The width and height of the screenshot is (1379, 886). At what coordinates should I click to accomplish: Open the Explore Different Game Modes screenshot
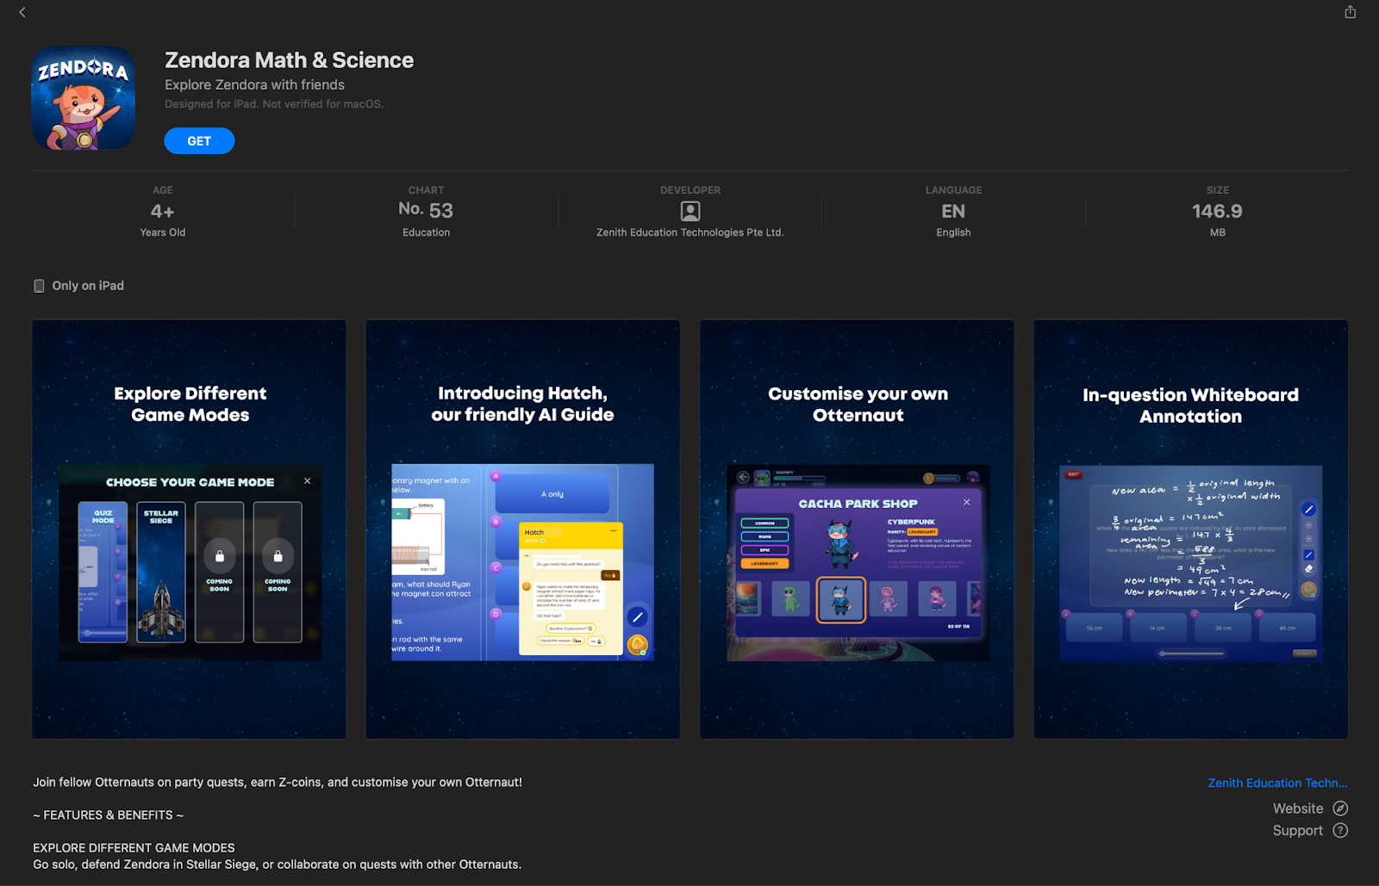tap(189, 530)
